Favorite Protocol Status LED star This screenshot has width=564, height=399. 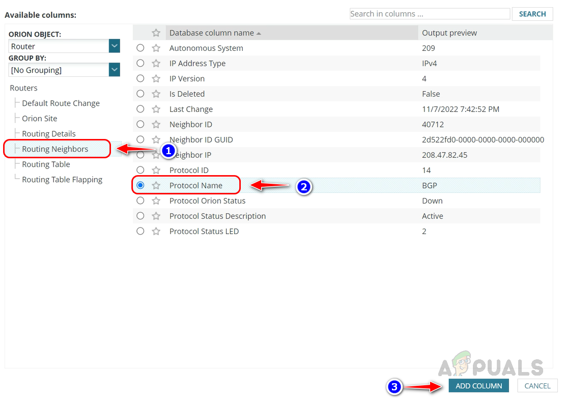(156, 232)
